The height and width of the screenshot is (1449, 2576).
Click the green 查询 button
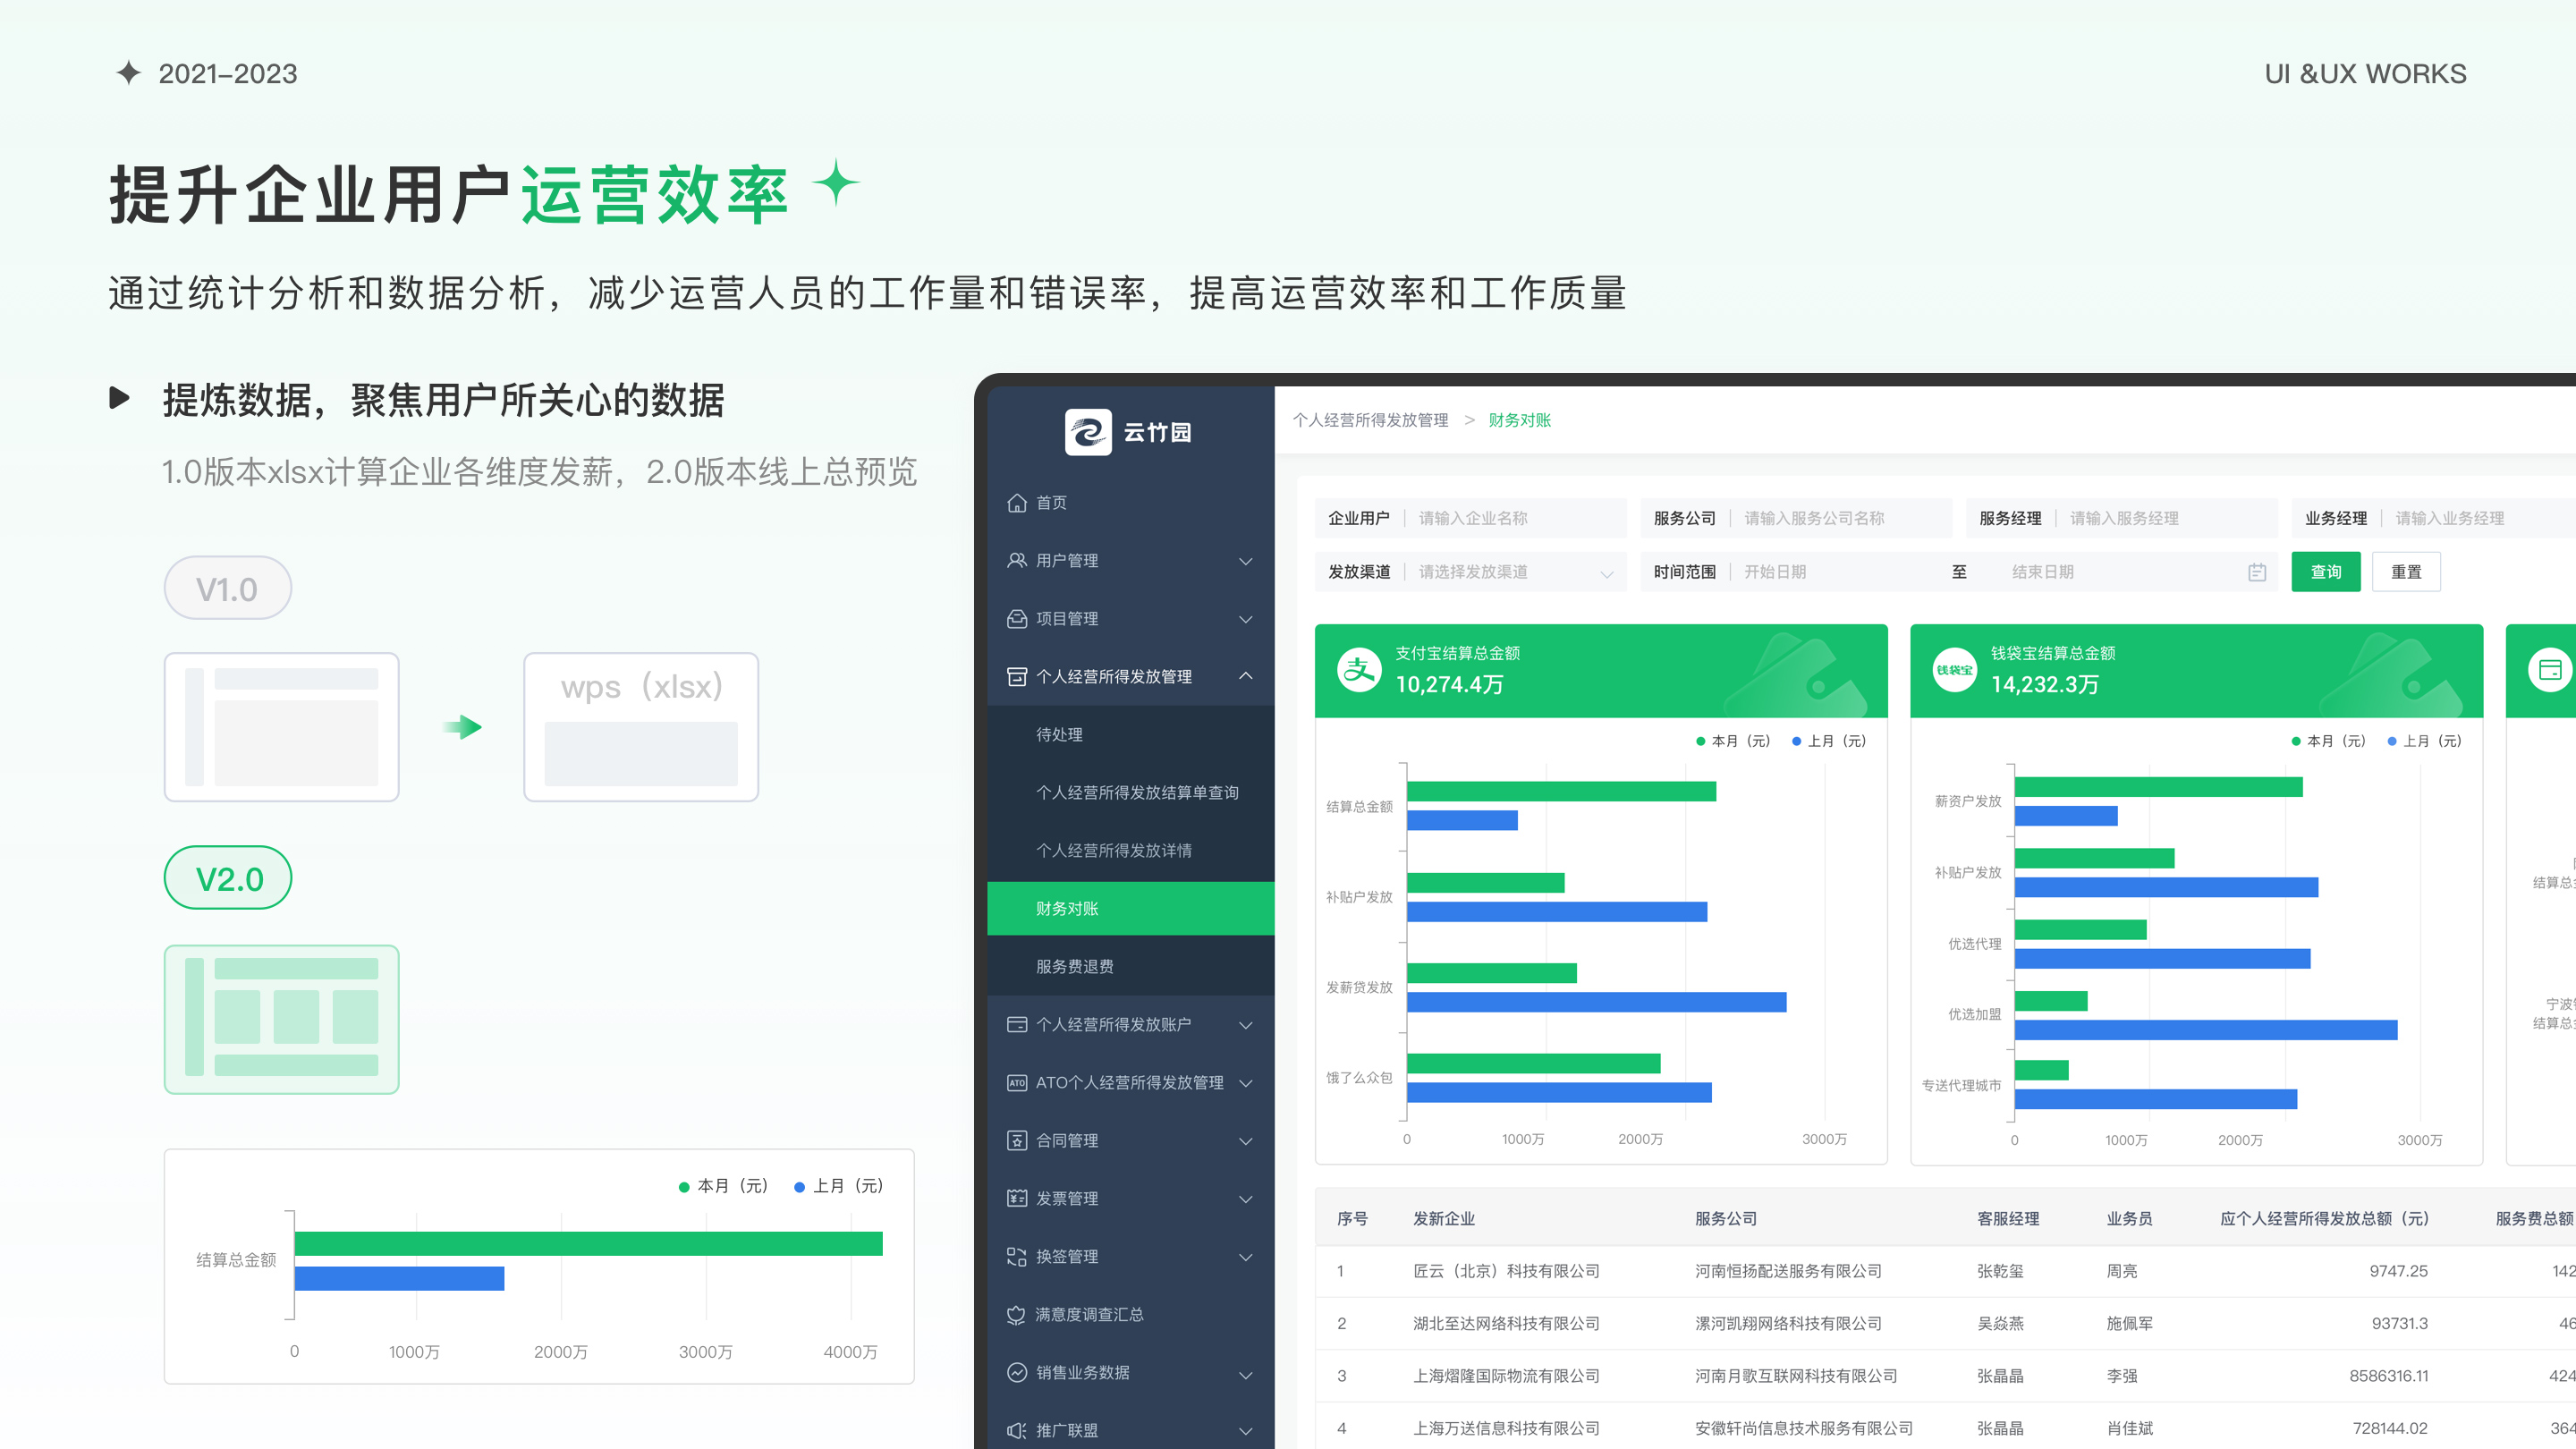(x=2325, y=572)
